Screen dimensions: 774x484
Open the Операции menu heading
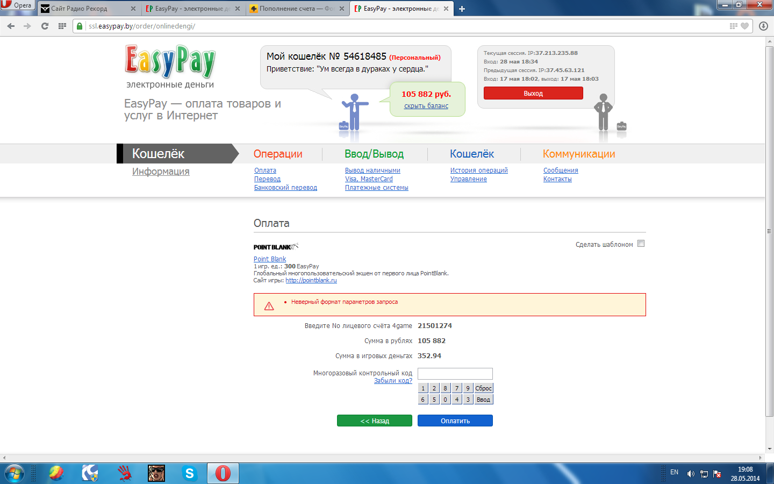(x=278, y=154)
